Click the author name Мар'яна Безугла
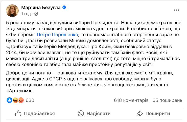 [41, 8]
